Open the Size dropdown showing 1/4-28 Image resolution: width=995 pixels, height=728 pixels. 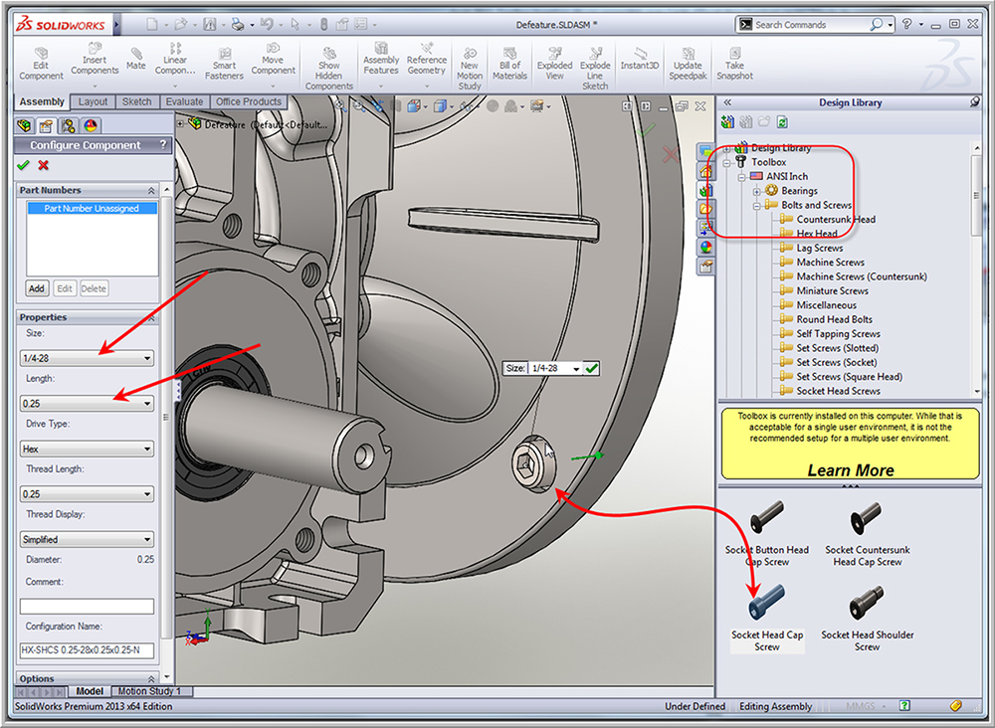coord(88,358)
